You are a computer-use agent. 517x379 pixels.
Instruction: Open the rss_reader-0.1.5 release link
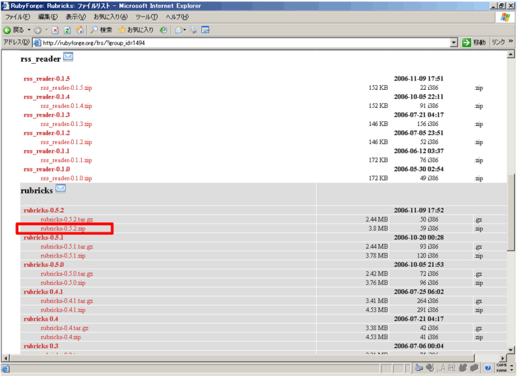[47, 78]
